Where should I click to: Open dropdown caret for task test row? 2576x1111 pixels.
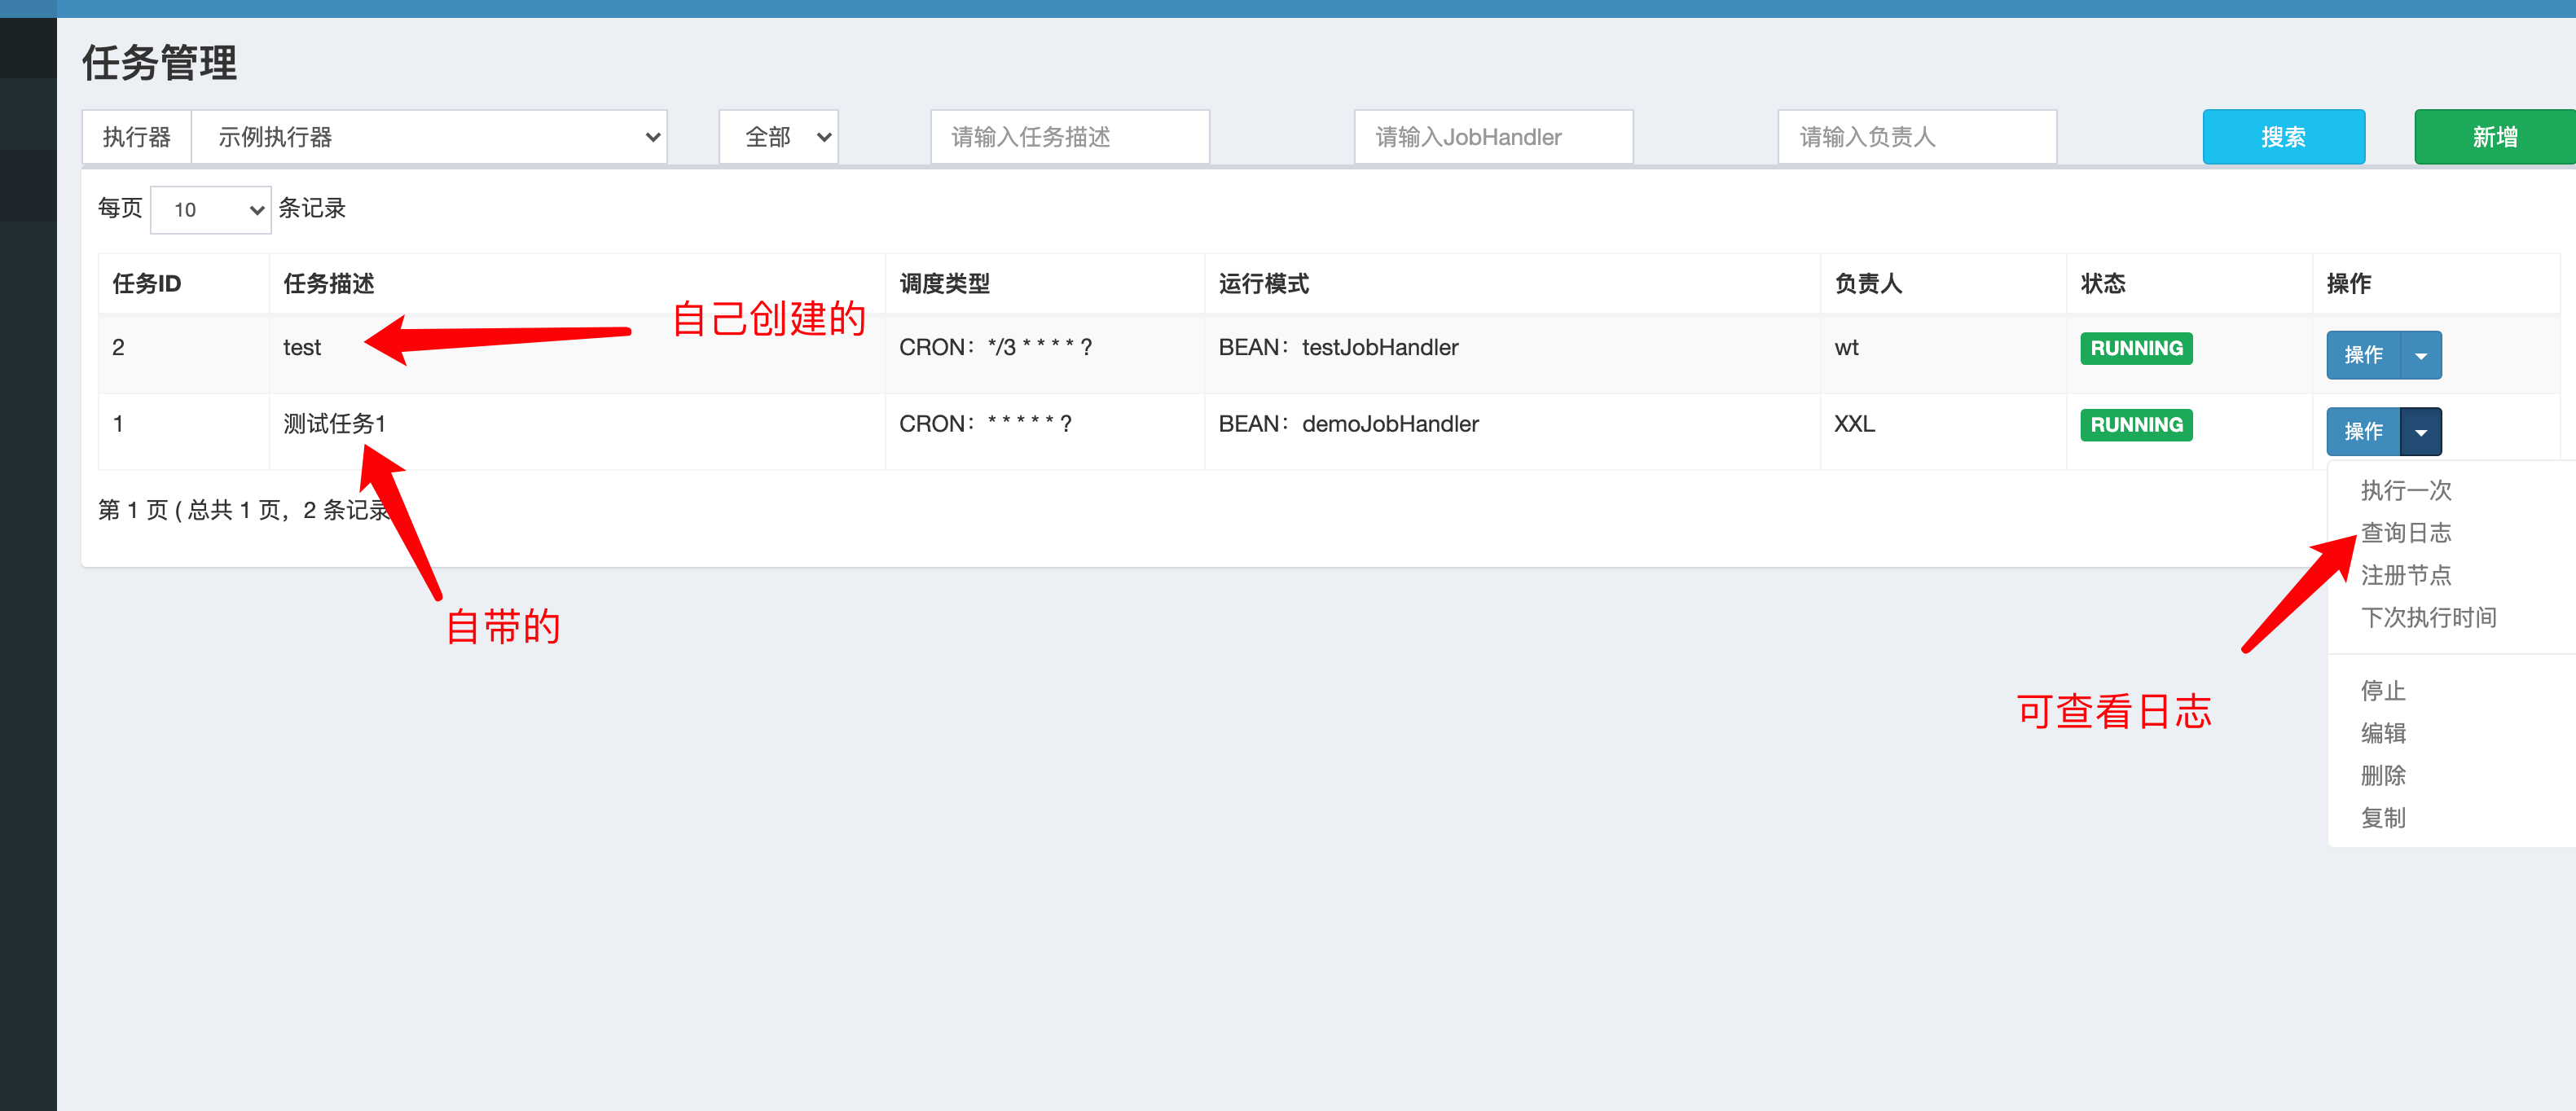(2420, 355)
